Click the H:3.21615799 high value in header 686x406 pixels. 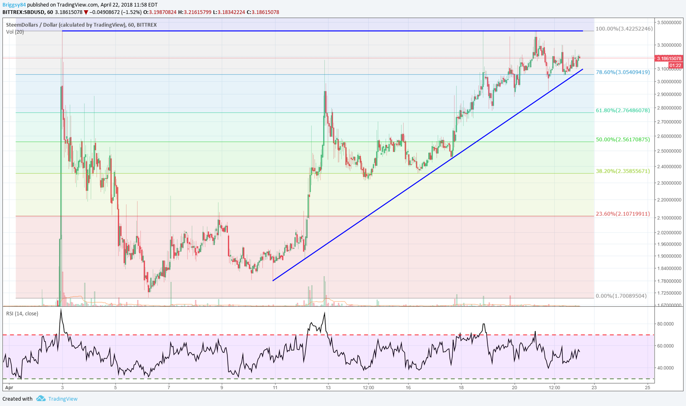[x=195, y=12]
